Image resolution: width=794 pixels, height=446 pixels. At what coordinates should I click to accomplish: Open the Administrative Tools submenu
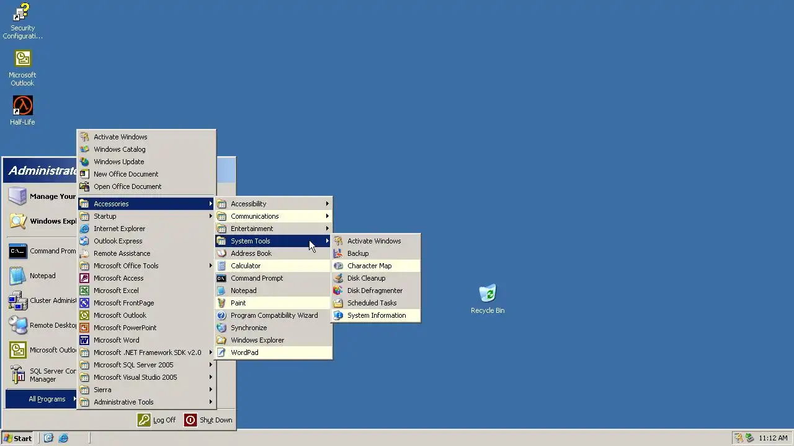(146, 402)
